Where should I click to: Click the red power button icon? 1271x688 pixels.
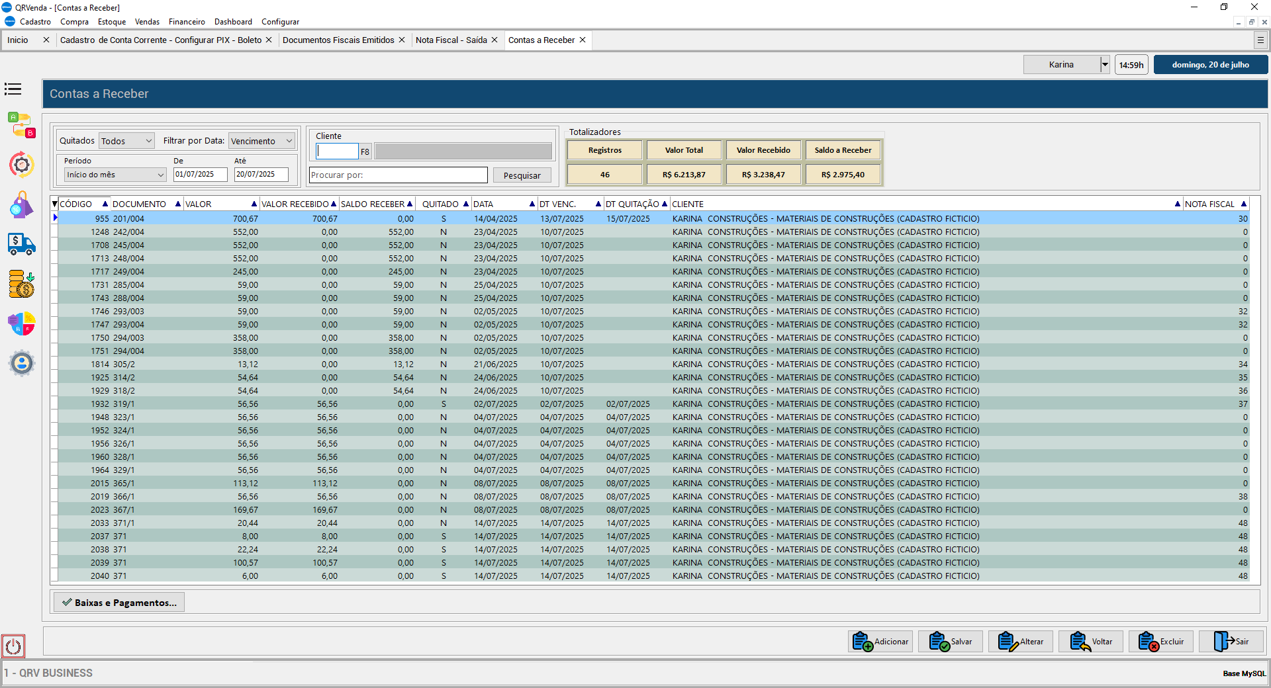[x=13, y=646]
